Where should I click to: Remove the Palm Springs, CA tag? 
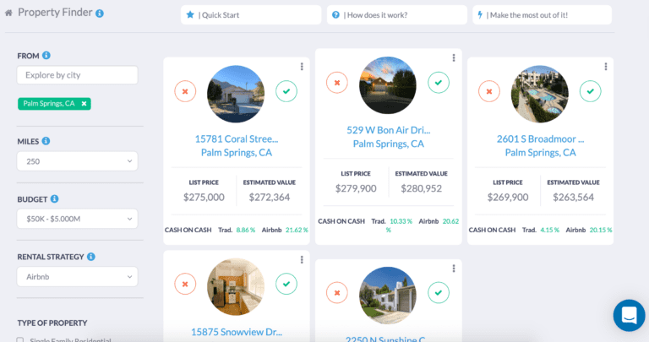pyautogui.click(x=85, y=104)
